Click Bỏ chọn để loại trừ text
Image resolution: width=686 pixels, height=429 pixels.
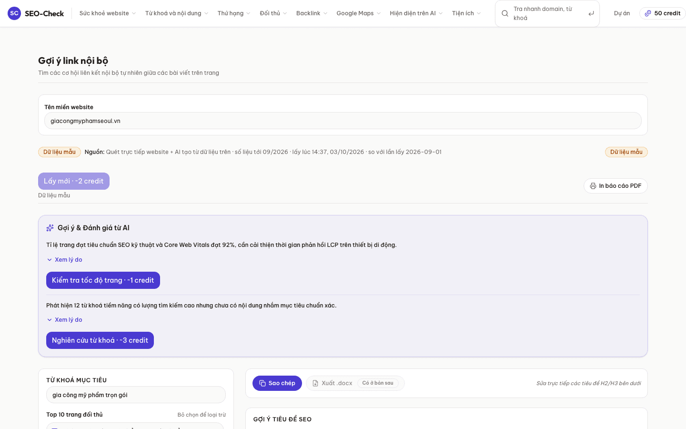[x=202, y=415]
